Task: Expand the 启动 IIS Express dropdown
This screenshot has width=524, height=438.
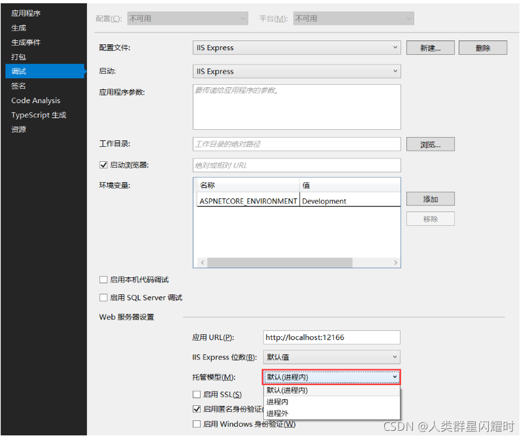Action: coord(297,71)
